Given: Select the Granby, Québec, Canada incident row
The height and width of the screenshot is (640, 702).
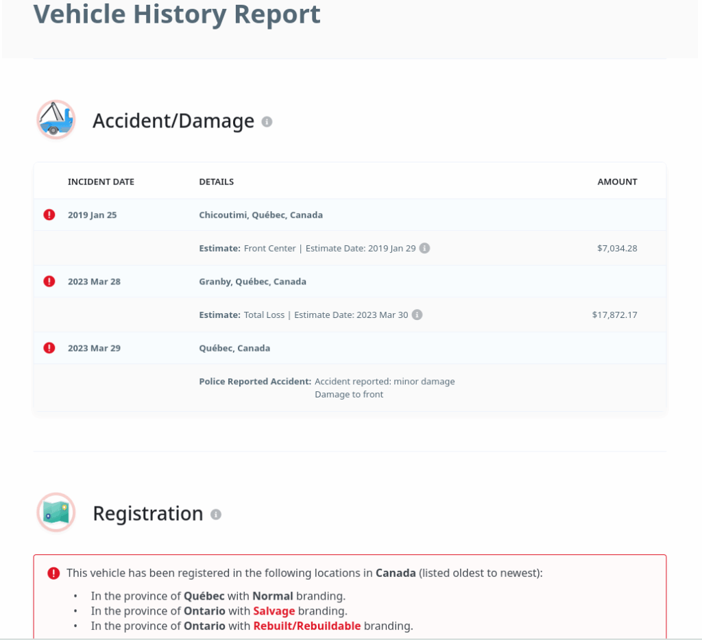Looking at the screenshot, I should tap(350, 282).
